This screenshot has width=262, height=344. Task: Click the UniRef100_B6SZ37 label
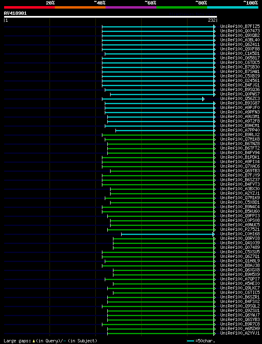click(240, 180)
